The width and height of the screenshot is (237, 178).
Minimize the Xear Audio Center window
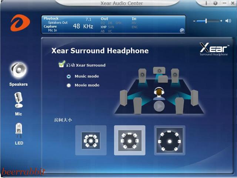point(224,3)
